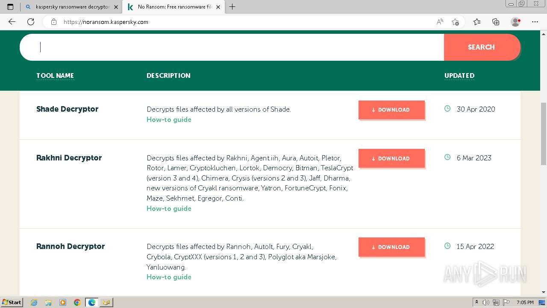Image resolution: width=547 pixels, height=308 pixels.
Task: Close the No Ransom tab
Action: pyautogui.click(x=218, y=7)
